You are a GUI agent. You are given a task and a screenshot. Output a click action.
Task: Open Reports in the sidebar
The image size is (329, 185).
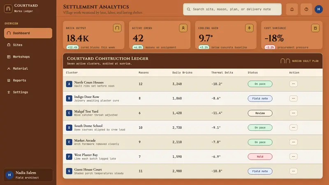[28, 80]
